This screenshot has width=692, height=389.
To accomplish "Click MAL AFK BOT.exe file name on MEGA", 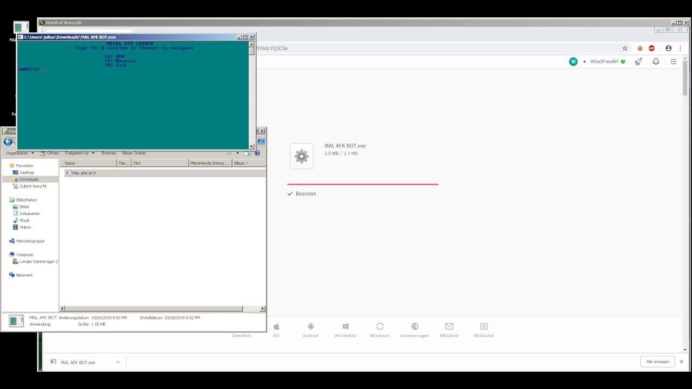I will (345, 146).
